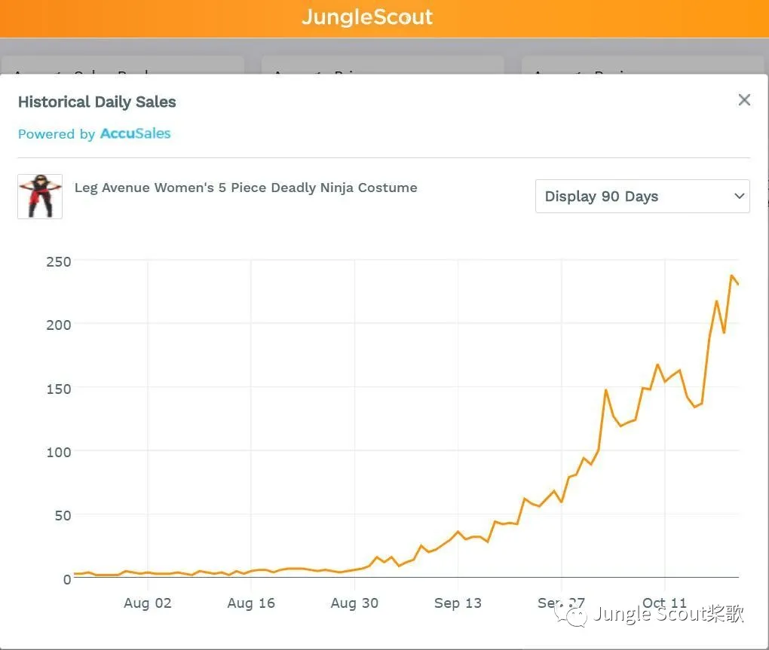Close the Historical Daily Sales dialog
The width and height of the screenshot is (769, 650).
point(744,100)
